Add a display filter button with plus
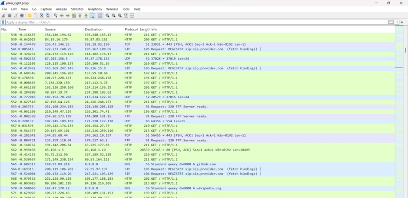 pos(402,22)
